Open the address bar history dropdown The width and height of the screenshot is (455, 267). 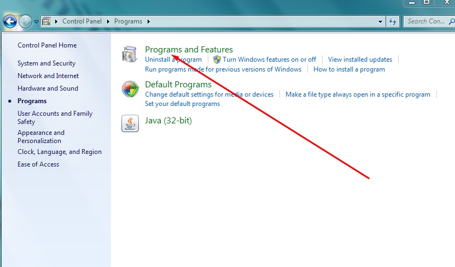click(380, 22)
